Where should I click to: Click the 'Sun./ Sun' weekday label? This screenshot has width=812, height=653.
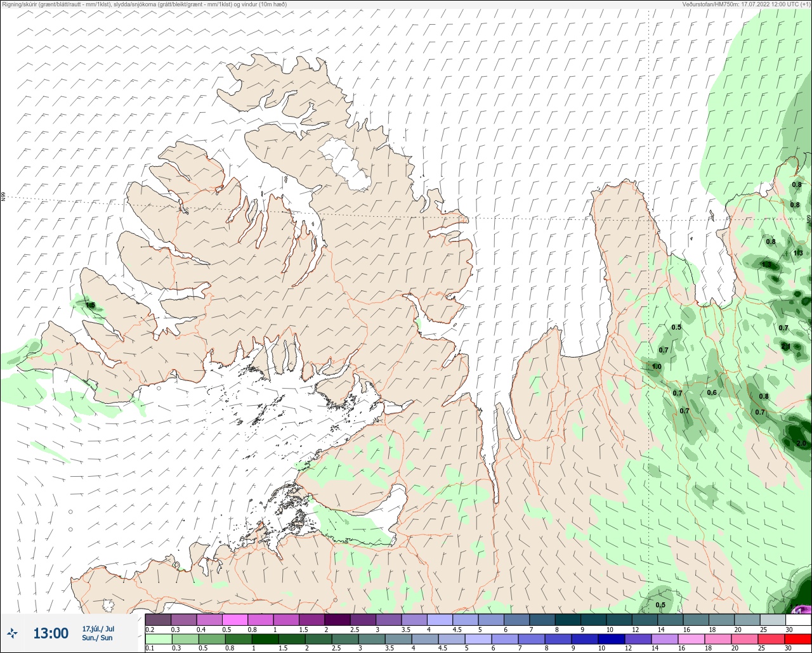[x=97, y=638]
